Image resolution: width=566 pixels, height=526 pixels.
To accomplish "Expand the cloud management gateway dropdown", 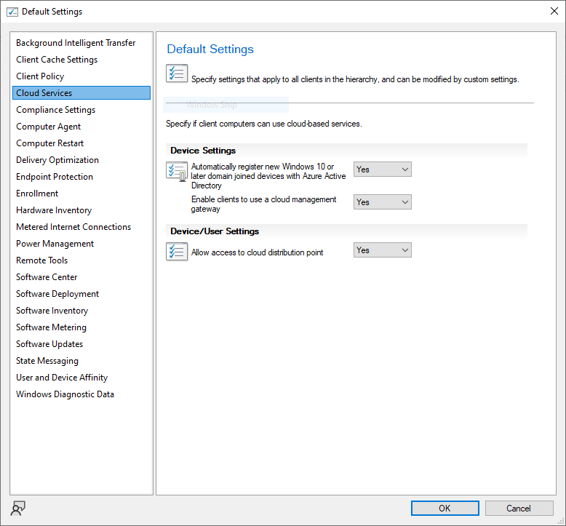I will 383,202.
